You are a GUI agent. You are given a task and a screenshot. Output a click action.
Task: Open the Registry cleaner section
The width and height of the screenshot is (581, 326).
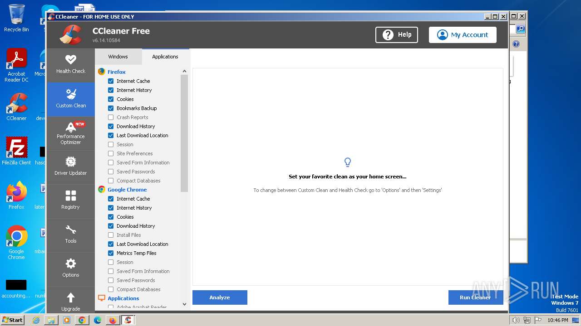70,201
